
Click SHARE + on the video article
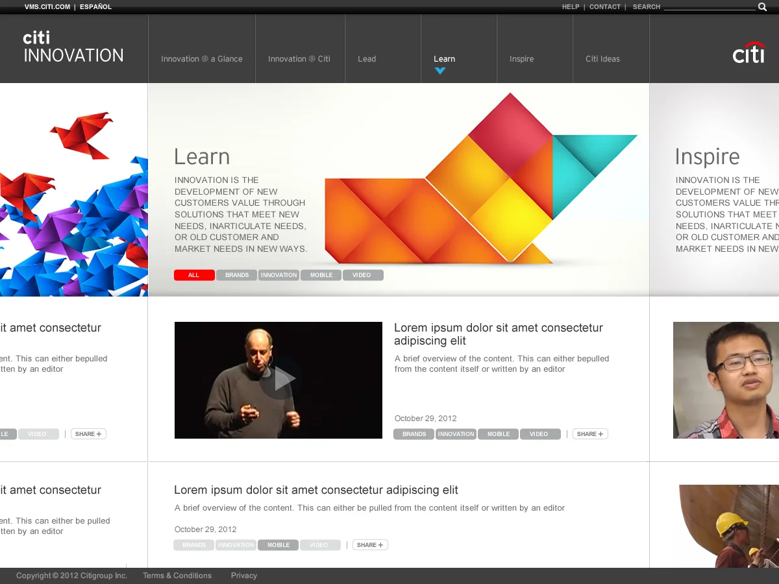tap(590, 434)
